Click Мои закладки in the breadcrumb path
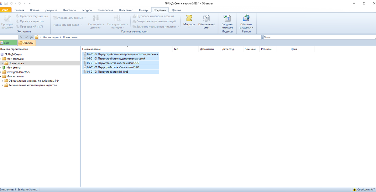The height and width of the screenshot is (192, 376). (50, 37)
